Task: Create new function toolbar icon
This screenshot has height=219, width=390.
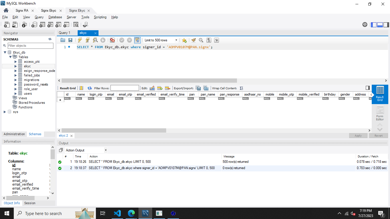Action: (x=66, y=25)
